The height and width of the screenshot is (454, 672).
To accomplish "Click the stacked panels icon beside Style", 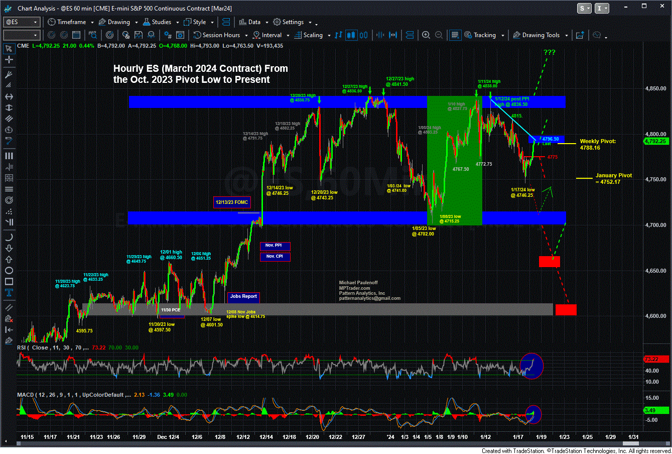I will pyautogui.click(x=226, y=22).
